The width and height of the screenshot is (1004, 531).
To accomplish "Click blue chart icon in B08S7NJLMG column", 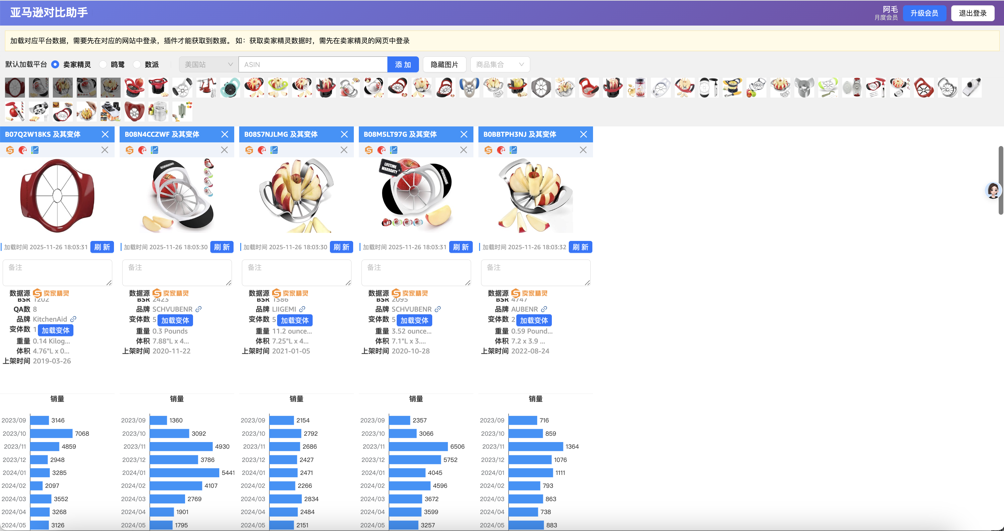I will click(x=274, y=150).
